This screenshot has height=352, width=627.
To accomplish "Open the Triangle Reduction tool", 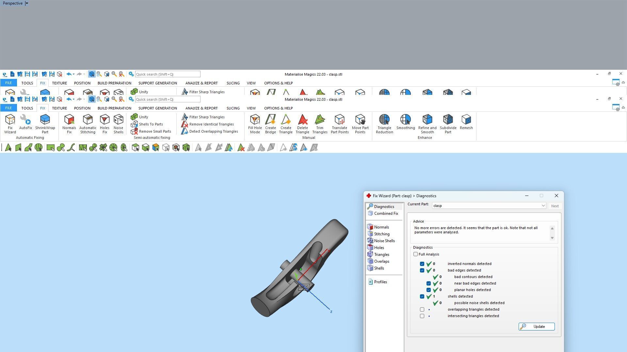I will pyautogui.click(x=384, y=123).
